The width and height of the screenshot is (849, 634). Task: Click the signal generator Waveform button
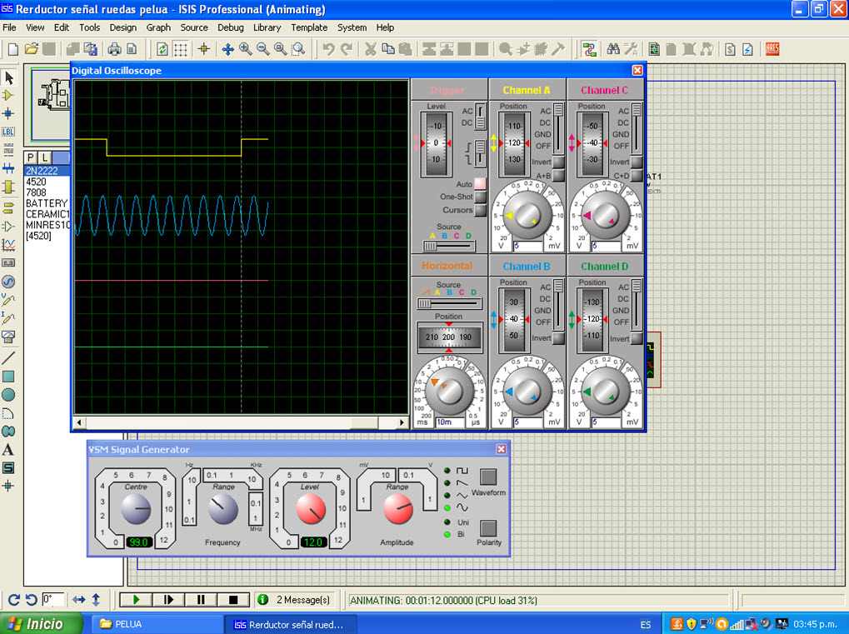coord(488,477)
